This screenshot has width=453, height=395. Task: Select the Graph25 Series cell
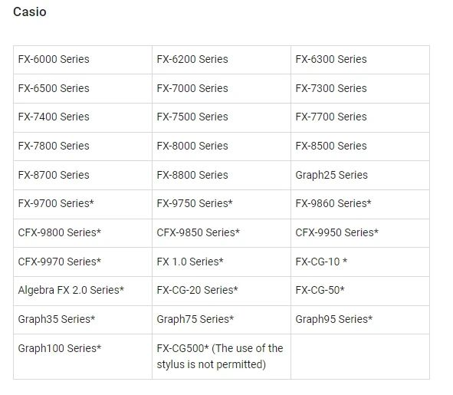pyautogui.click(x=360, y=175)
